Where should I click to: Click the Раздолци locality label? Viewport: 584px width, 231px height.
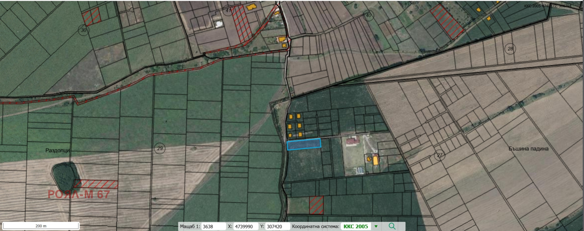tap(57, 150)
